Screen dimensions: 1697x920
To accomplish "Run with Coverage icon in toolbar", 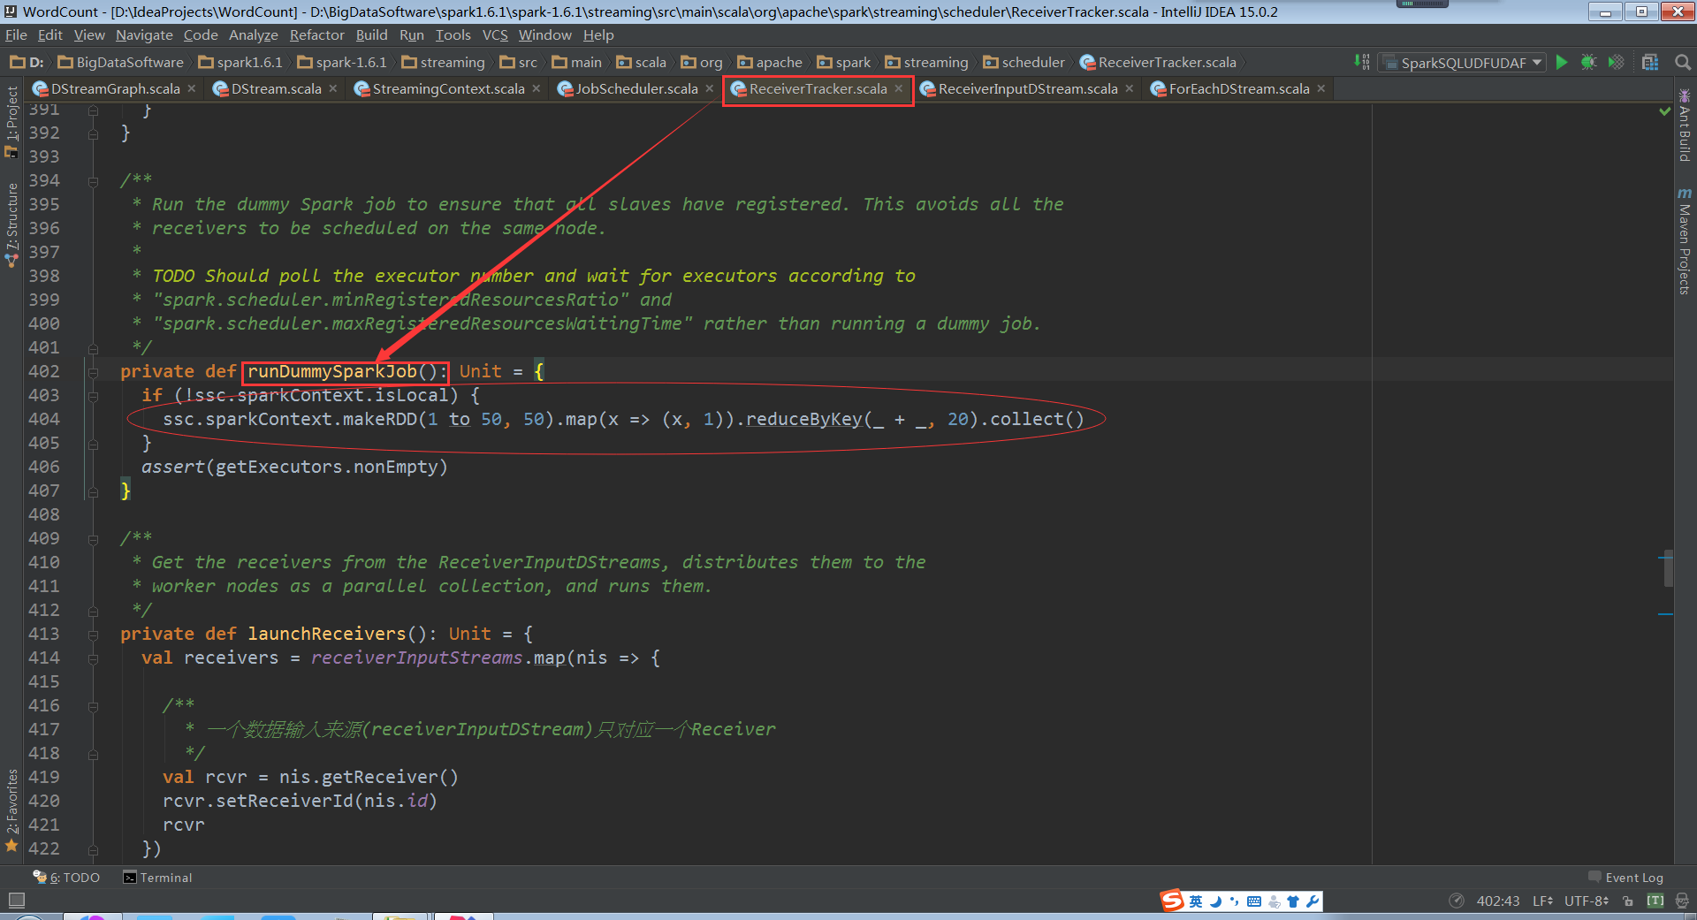I will (1616, 62).
